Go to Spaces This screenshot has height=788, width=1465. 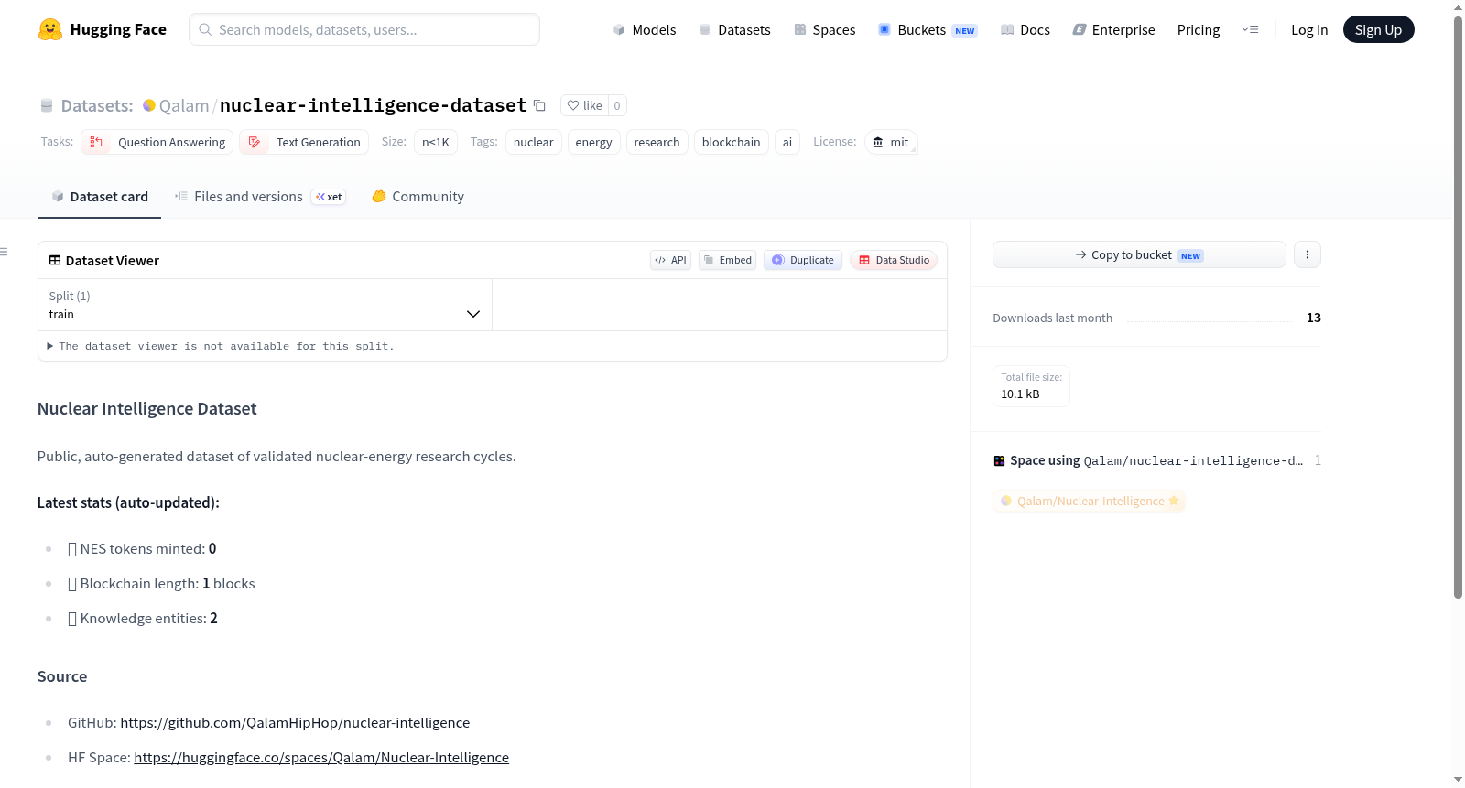[x=825, y=29]
